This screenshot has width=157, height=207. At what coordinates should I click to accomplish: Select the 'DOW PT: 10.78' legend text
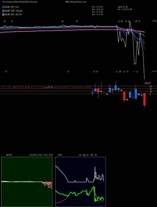tap(13, 14)
